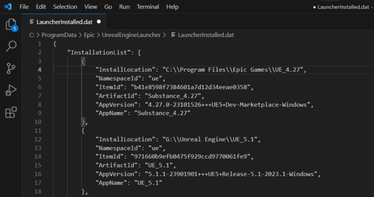Click the ArtifactId value "UE_5.1"
Screen dimensions: 374x197
point(158,165)
